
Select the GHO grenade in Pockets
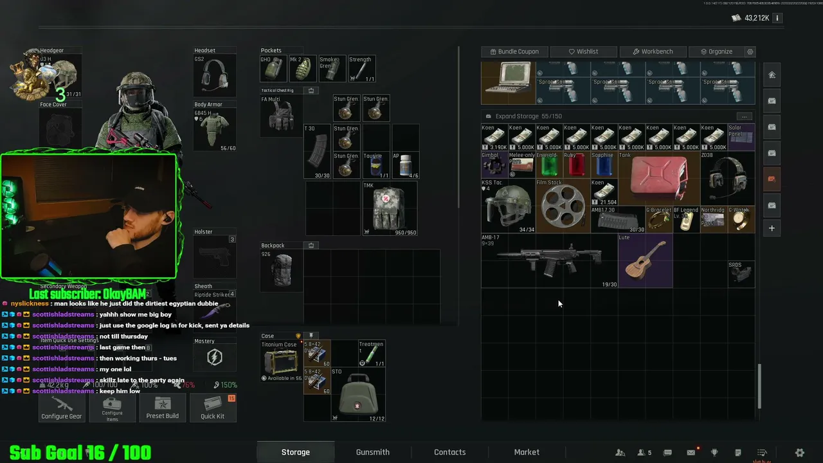coord(273,69)
